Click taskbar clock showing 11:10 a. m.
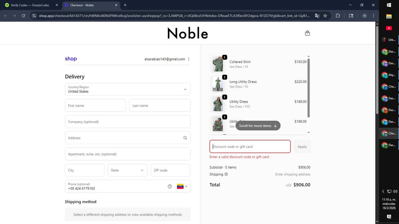 [x=389, y=204]
